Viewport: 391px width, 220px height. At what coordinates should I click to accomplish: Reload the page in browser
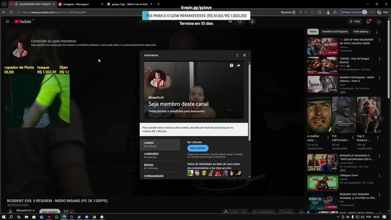pyautogui.click(x=11, y=12)
